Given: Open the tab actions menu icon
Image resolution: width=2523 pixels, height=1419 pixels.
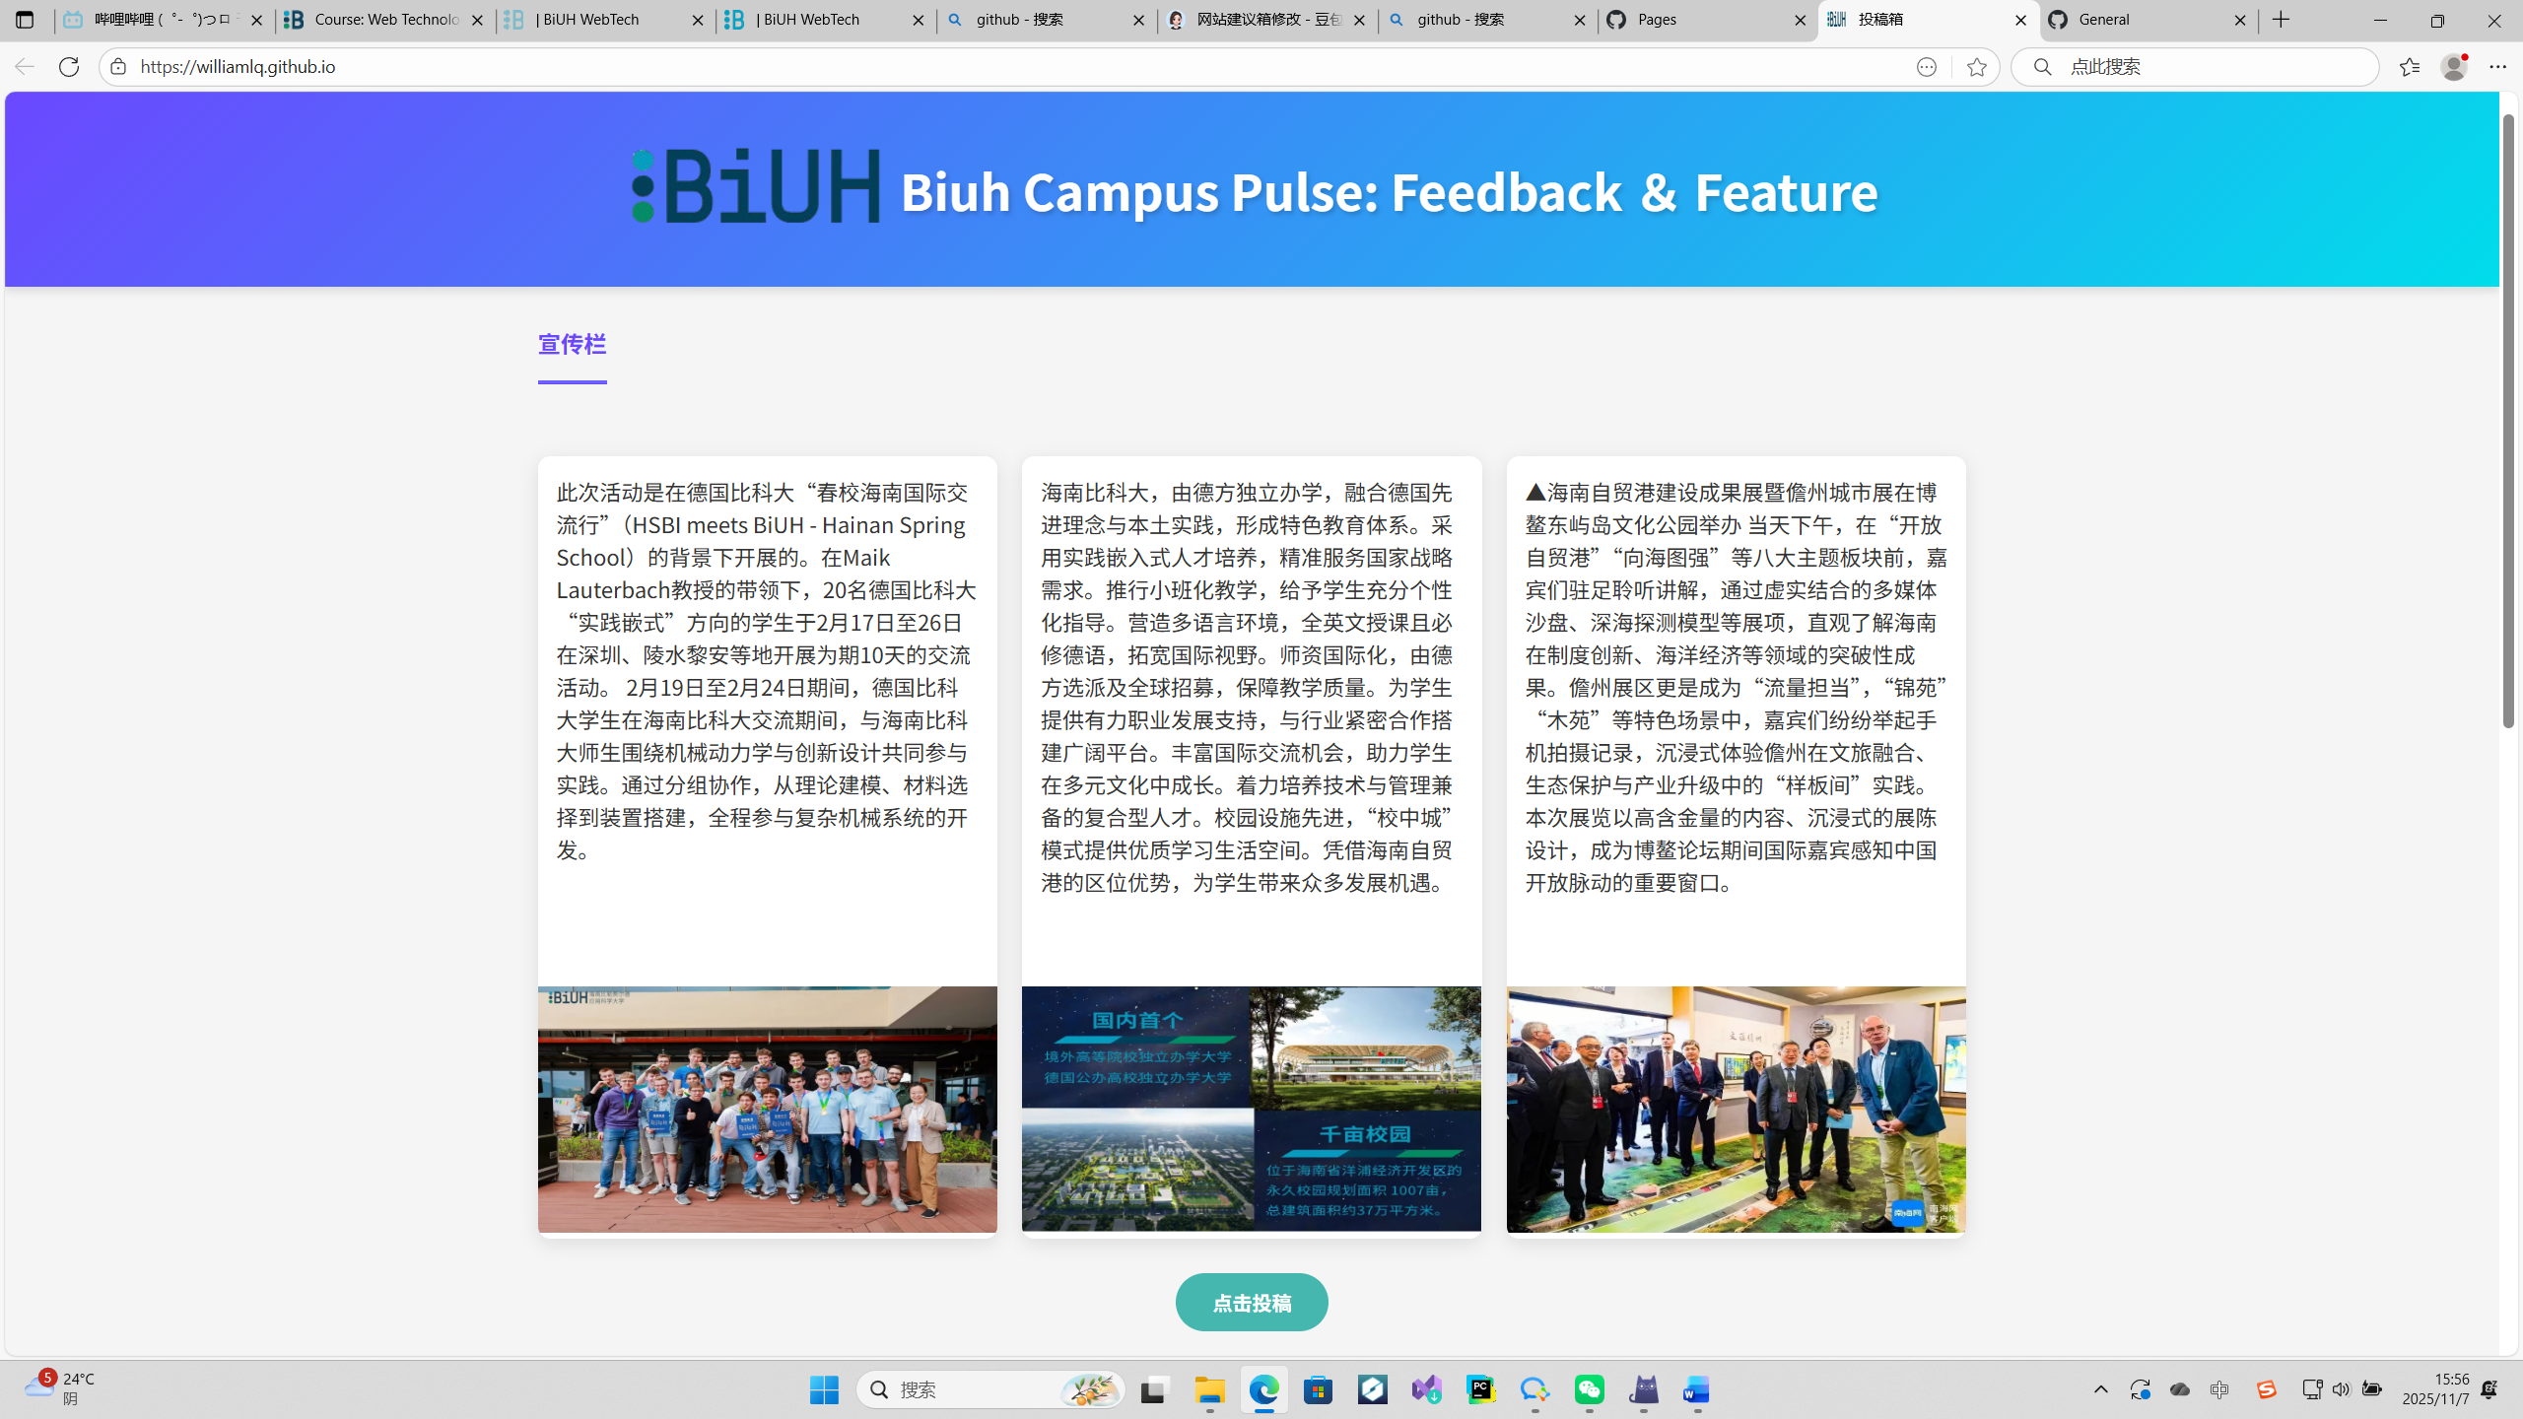Looking at the screenshot, I should point(25,20).
